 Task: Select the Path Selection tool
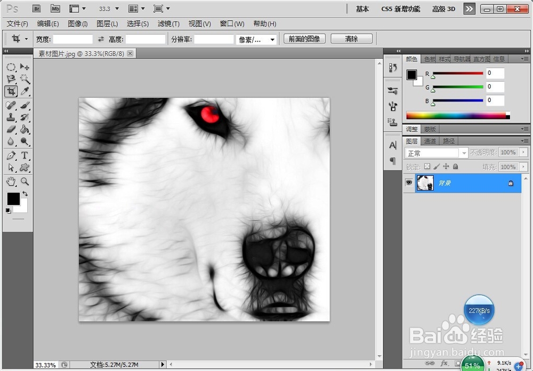coord(11,168)
